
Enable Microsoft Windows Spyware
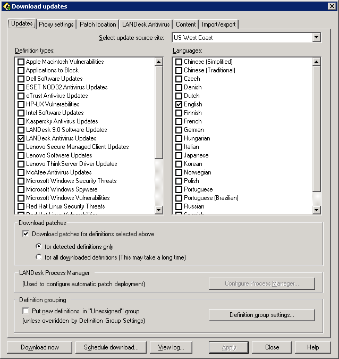point(21,189)
